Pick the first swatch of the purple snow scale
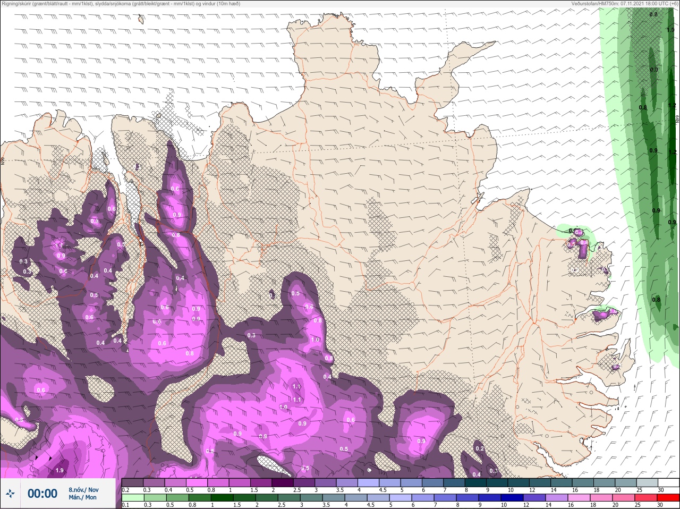 click(x=133, y=482)
